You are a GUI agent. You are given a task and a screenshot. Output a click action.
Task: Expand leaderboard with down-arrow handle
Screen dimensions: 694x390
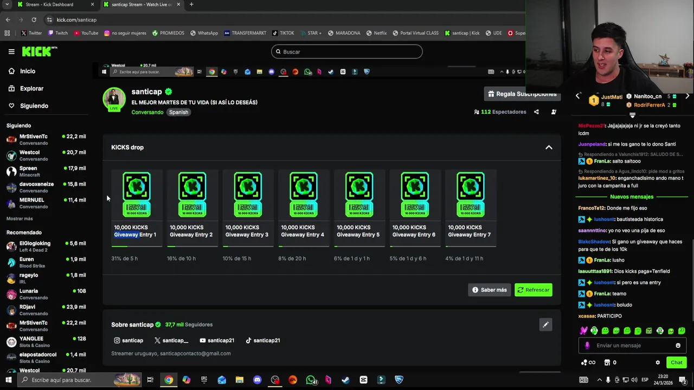coord(632,115)
